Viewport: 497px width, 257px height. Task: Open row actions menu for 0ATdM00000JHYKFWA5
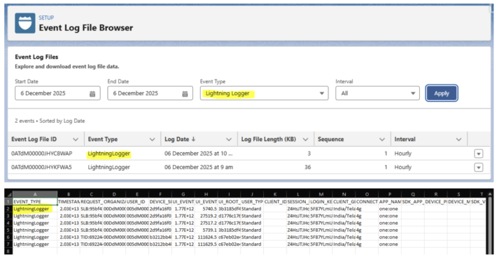pos(479,167)
